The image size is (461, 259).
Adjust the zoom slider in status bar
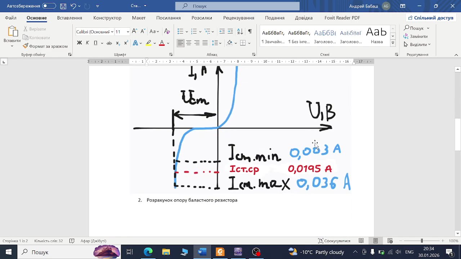(x=422, y=241)
